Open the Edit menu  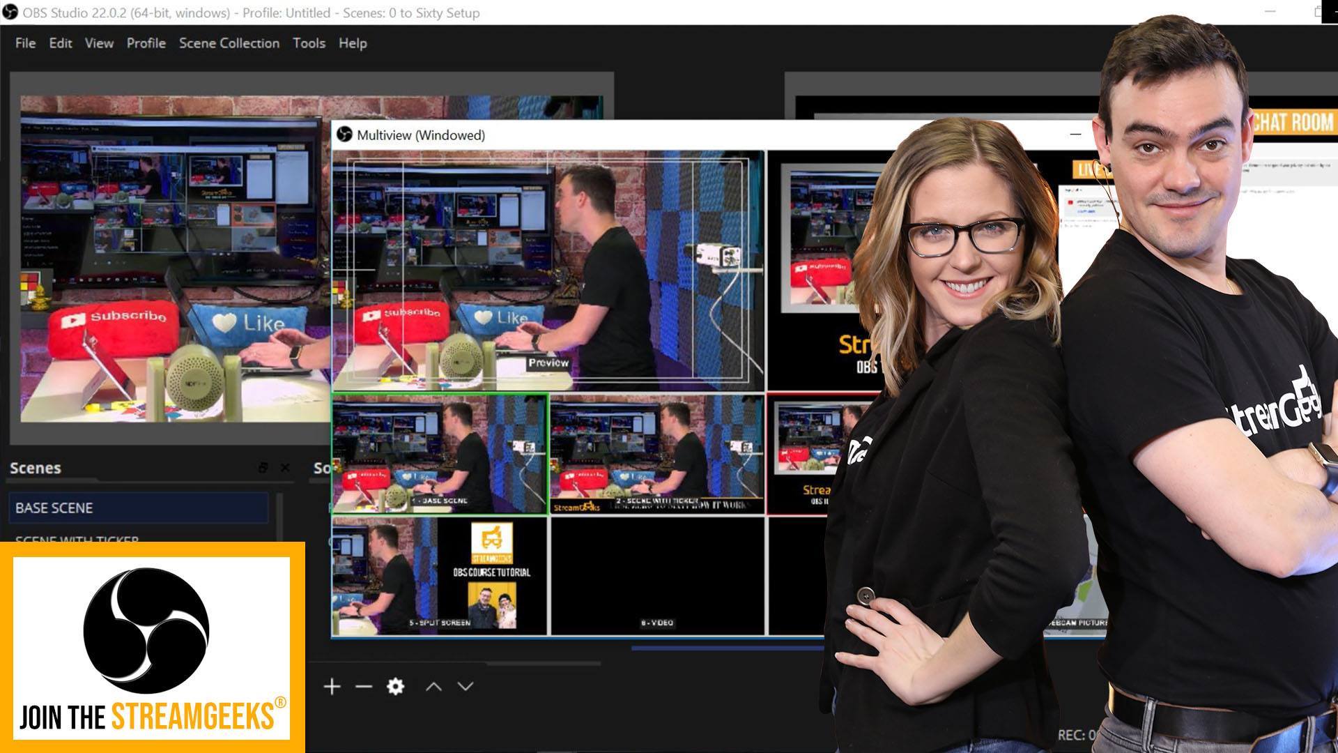[x=61, y=43]
